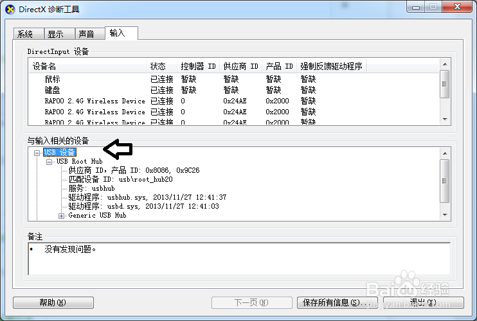Click the 供应商 ID column header
Screen dimensions: 477x321
coord(240,66)
